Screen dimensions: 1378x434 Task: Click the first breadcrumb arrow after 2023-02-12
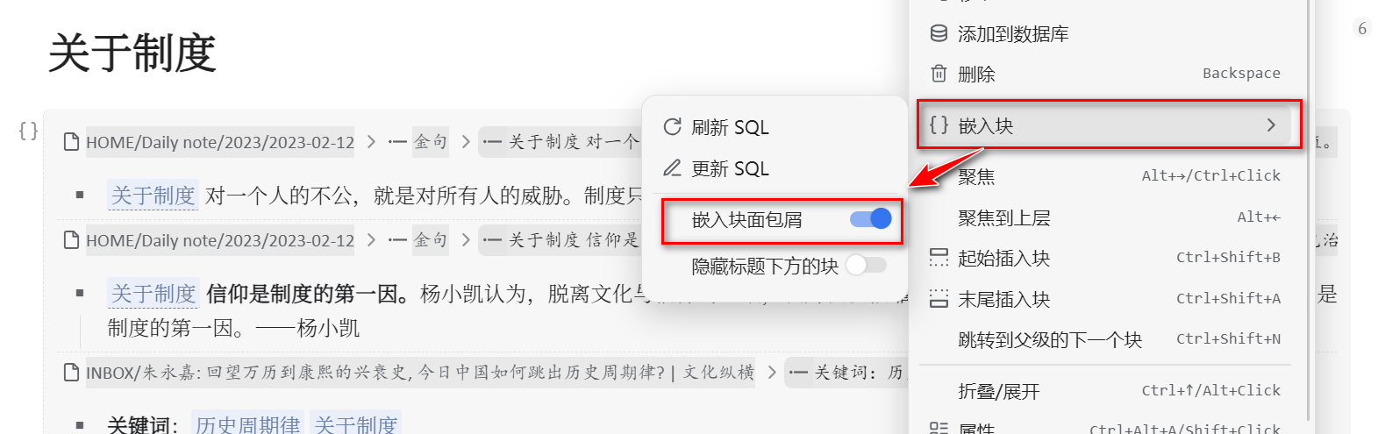coord(371,141)
